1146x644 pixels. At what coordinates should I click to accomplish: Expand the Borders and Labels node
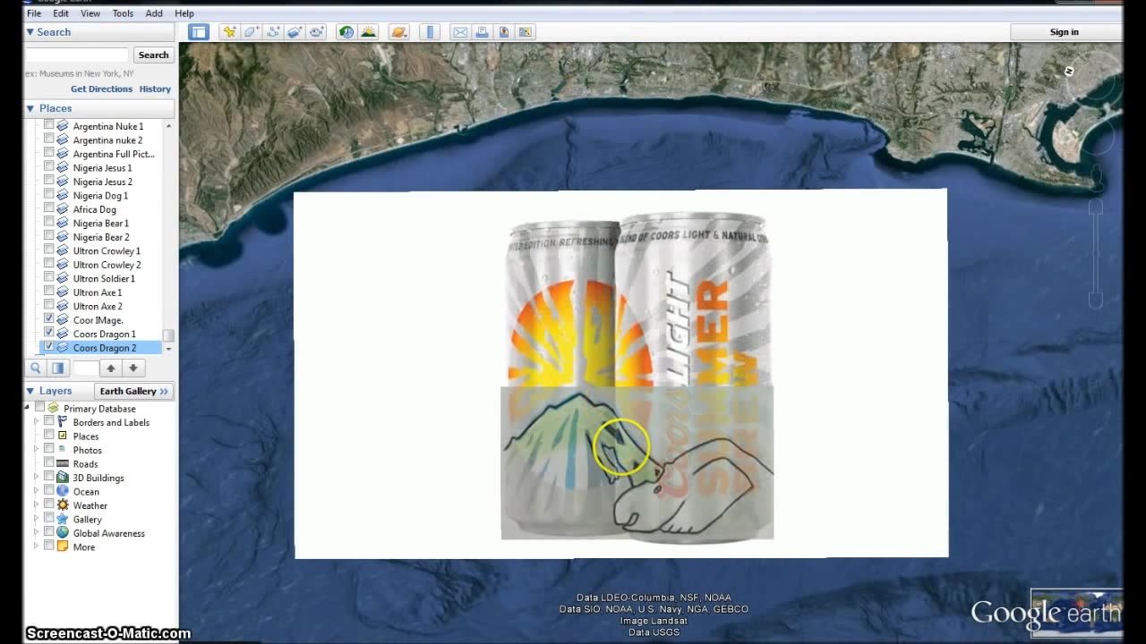[37, 422]
